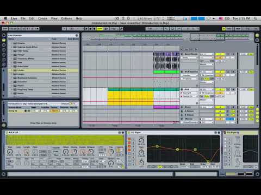Activate the Draw Mode pencil
Screen dimensions: 261x195
click(x=121, y=29)
